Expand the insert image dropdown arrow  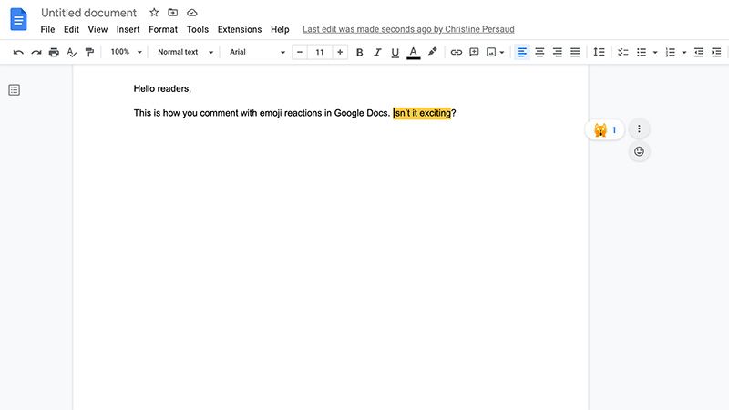(x=502, y=53)
